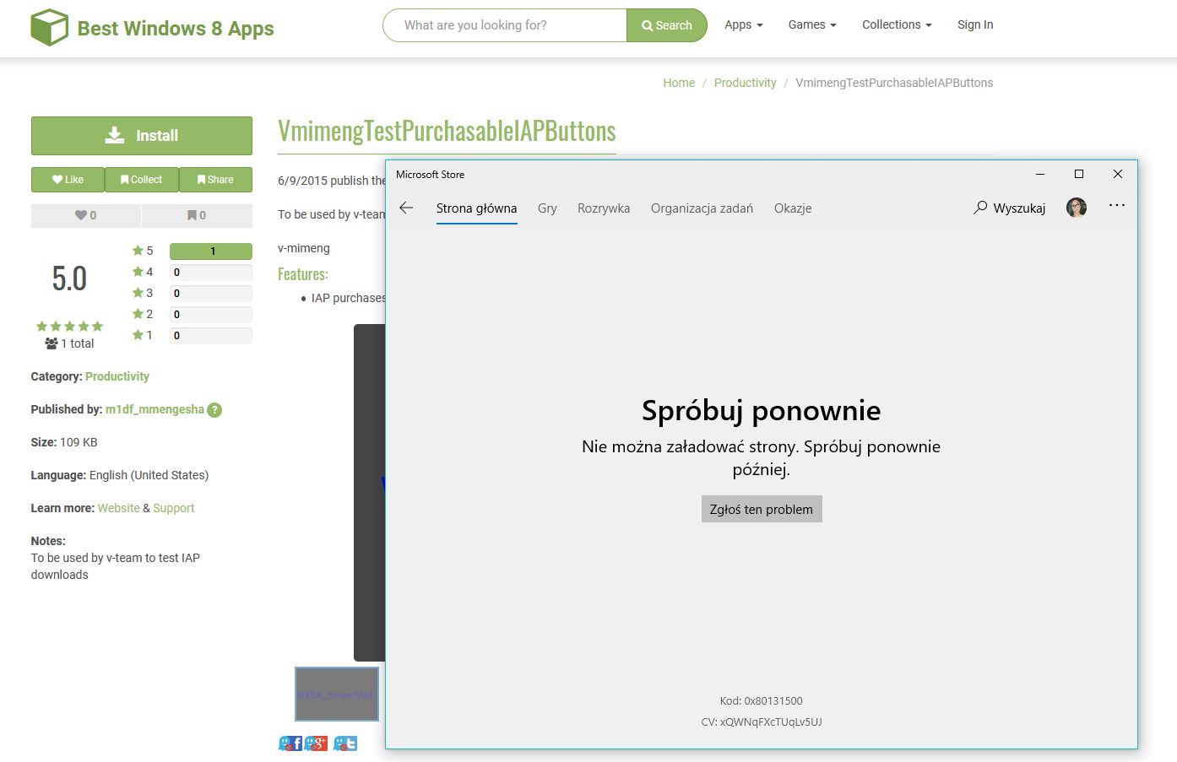The width and height of the screenshot is (1177, 762).
Task: Open the Website link under Learn more
Action: 118,508
